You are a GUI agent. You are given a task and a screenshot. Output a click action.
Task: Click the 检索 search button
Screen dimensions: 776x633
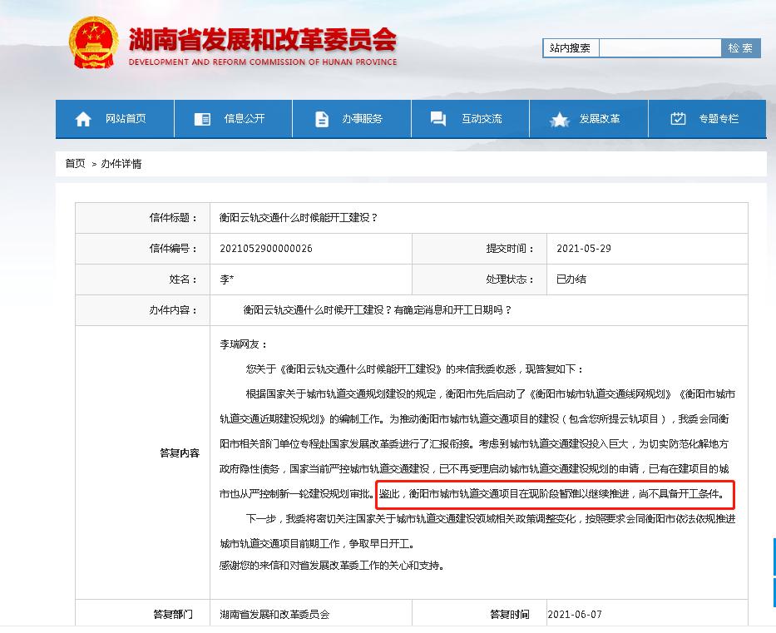tap(740, 48)
